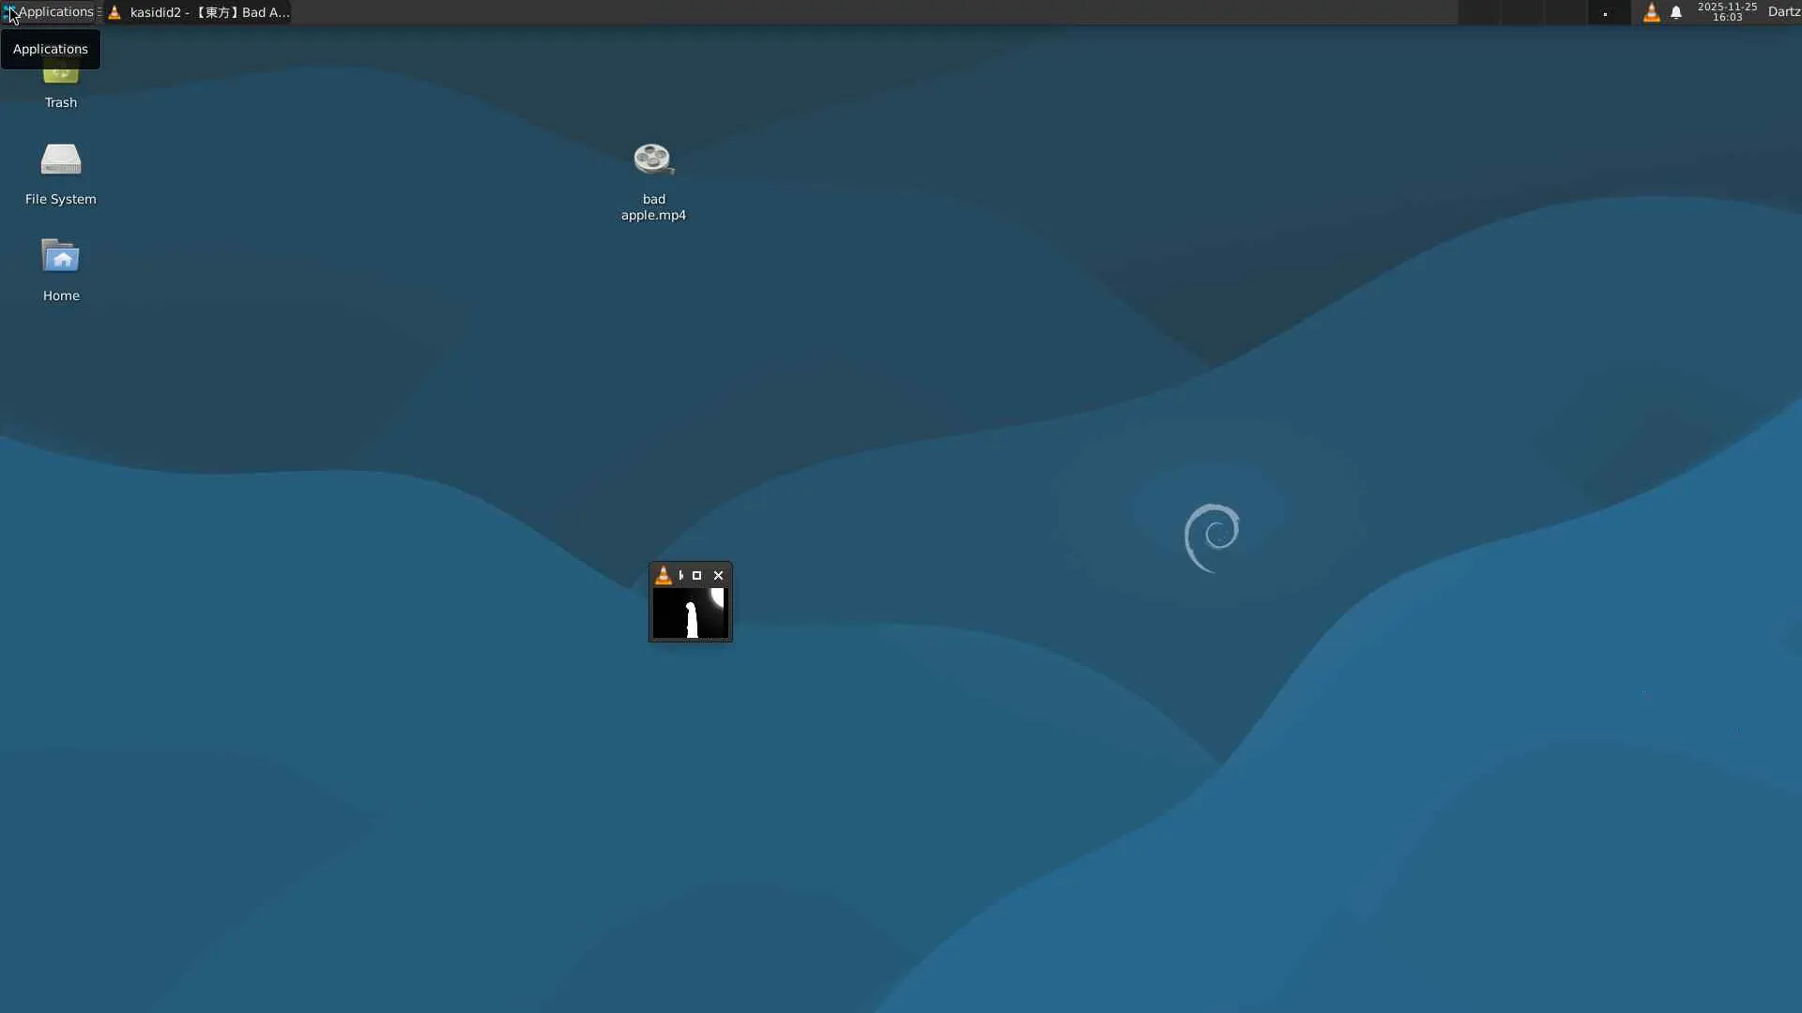Click the VLC cone icon in system tray
This screenshot has width=1802, height=1013.
point(1651,12)
